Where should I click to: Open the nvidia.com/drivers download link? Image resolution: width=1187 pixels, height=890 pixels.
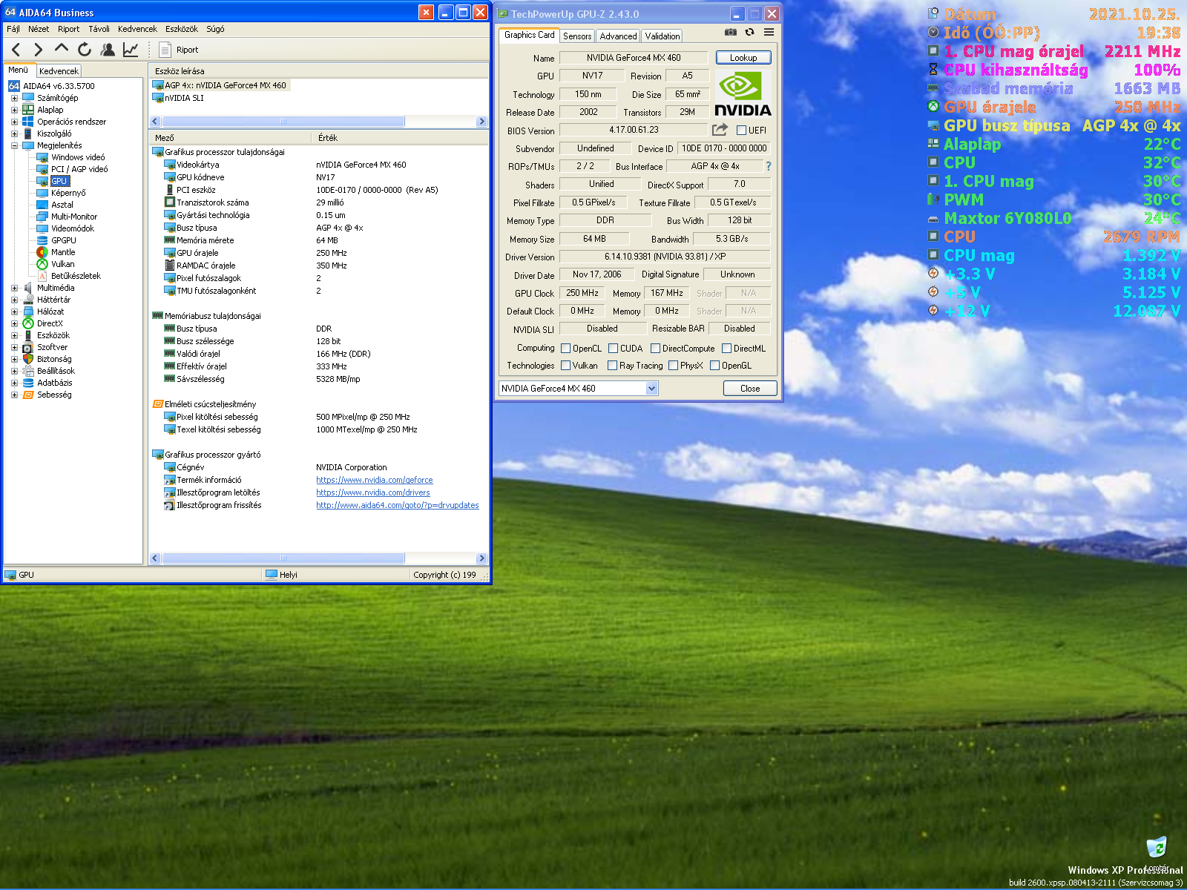click(x=372, y=492)
